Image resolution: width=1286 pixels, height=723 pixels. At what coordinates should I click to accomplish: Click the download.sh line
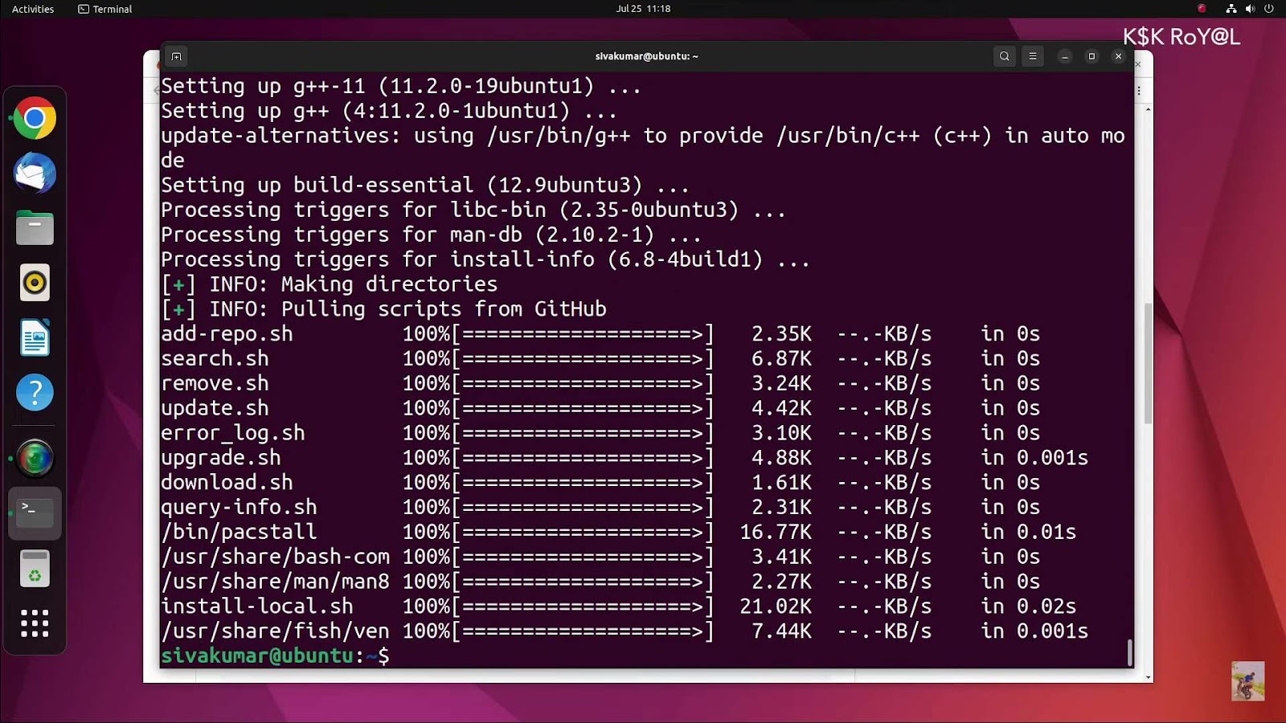(x=600, y=482)
